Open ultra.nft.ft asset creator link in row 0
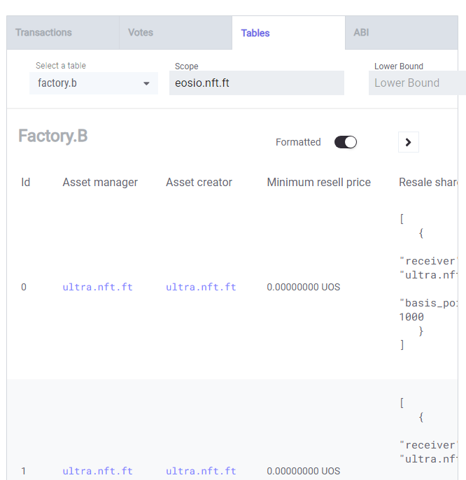This screenshot has width=466, height=480. (201, 287)
